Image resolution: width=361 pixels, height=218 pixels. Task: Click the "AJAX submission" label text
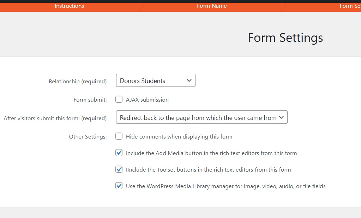pos(147,100)
